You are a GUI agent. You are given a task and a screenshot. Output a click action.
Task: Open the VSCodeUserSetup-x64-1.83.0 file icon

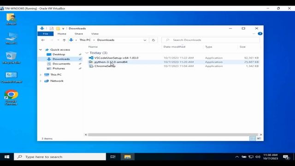click(91, 58)
